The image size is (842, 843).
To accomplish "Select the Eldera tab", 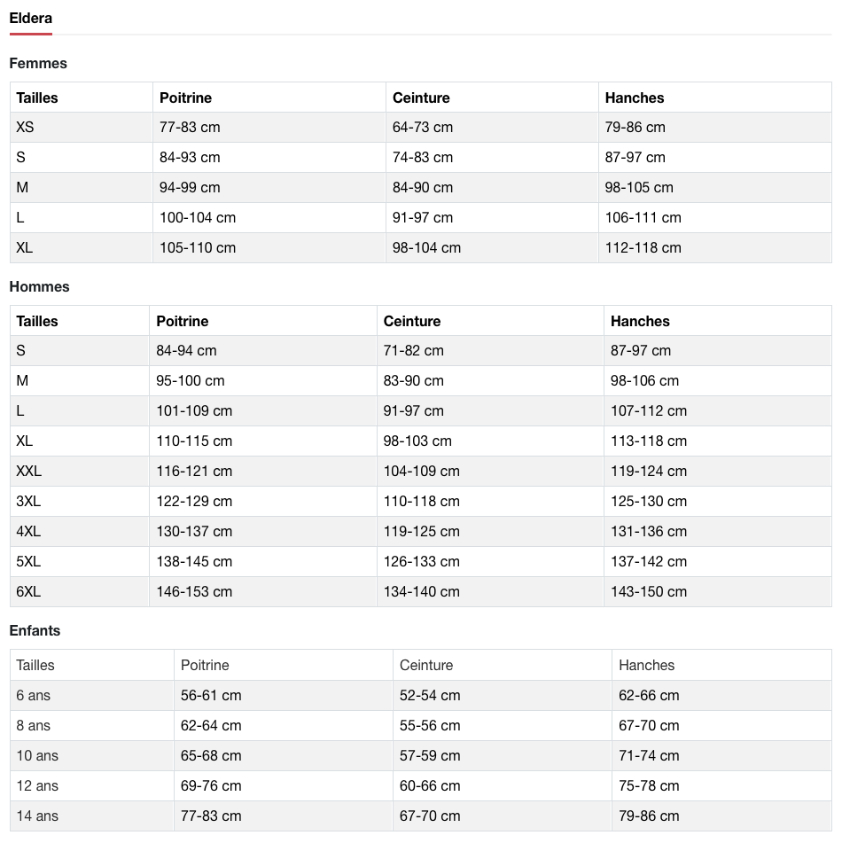I will (31, 19).
